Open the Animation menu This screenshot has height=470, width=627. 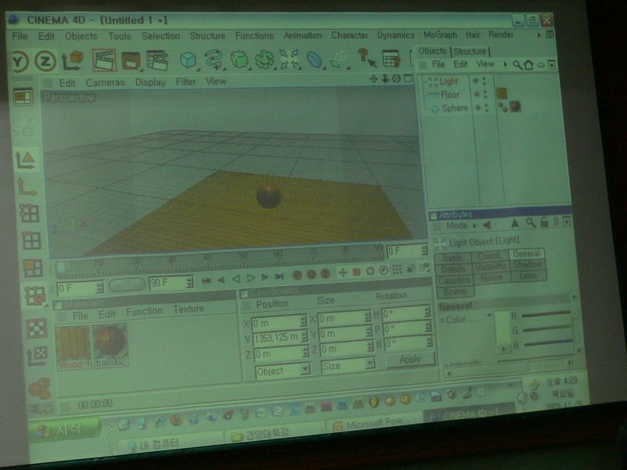pos(303,35)
